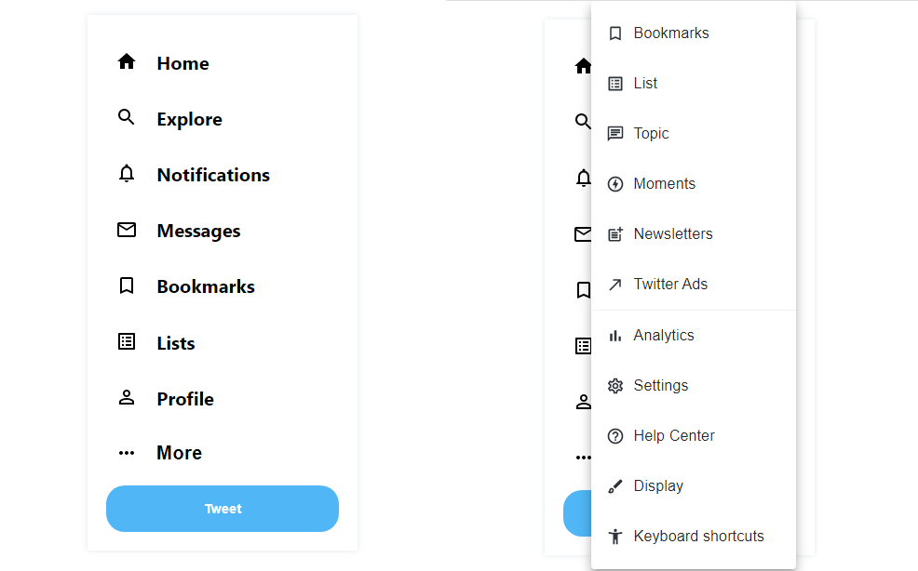The height and width of the screenshot is (571, 918).
Task: Select Newsletters in the More menu
Action: 673,233
